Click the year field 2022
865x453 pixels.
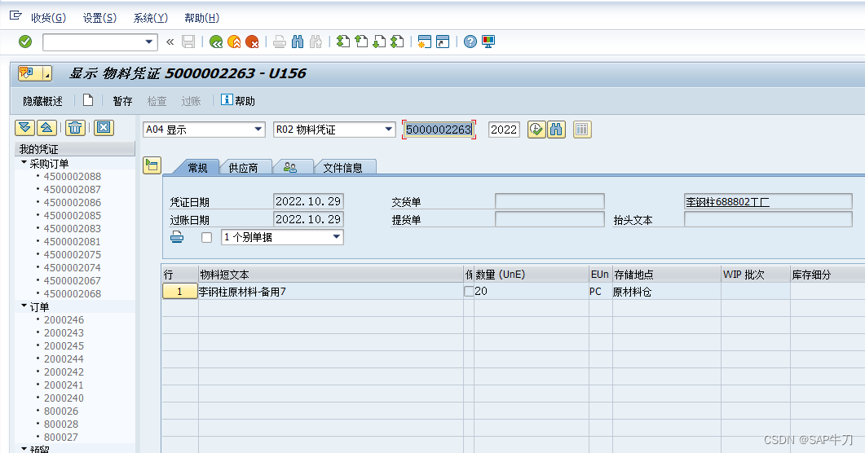coord(504,130)
